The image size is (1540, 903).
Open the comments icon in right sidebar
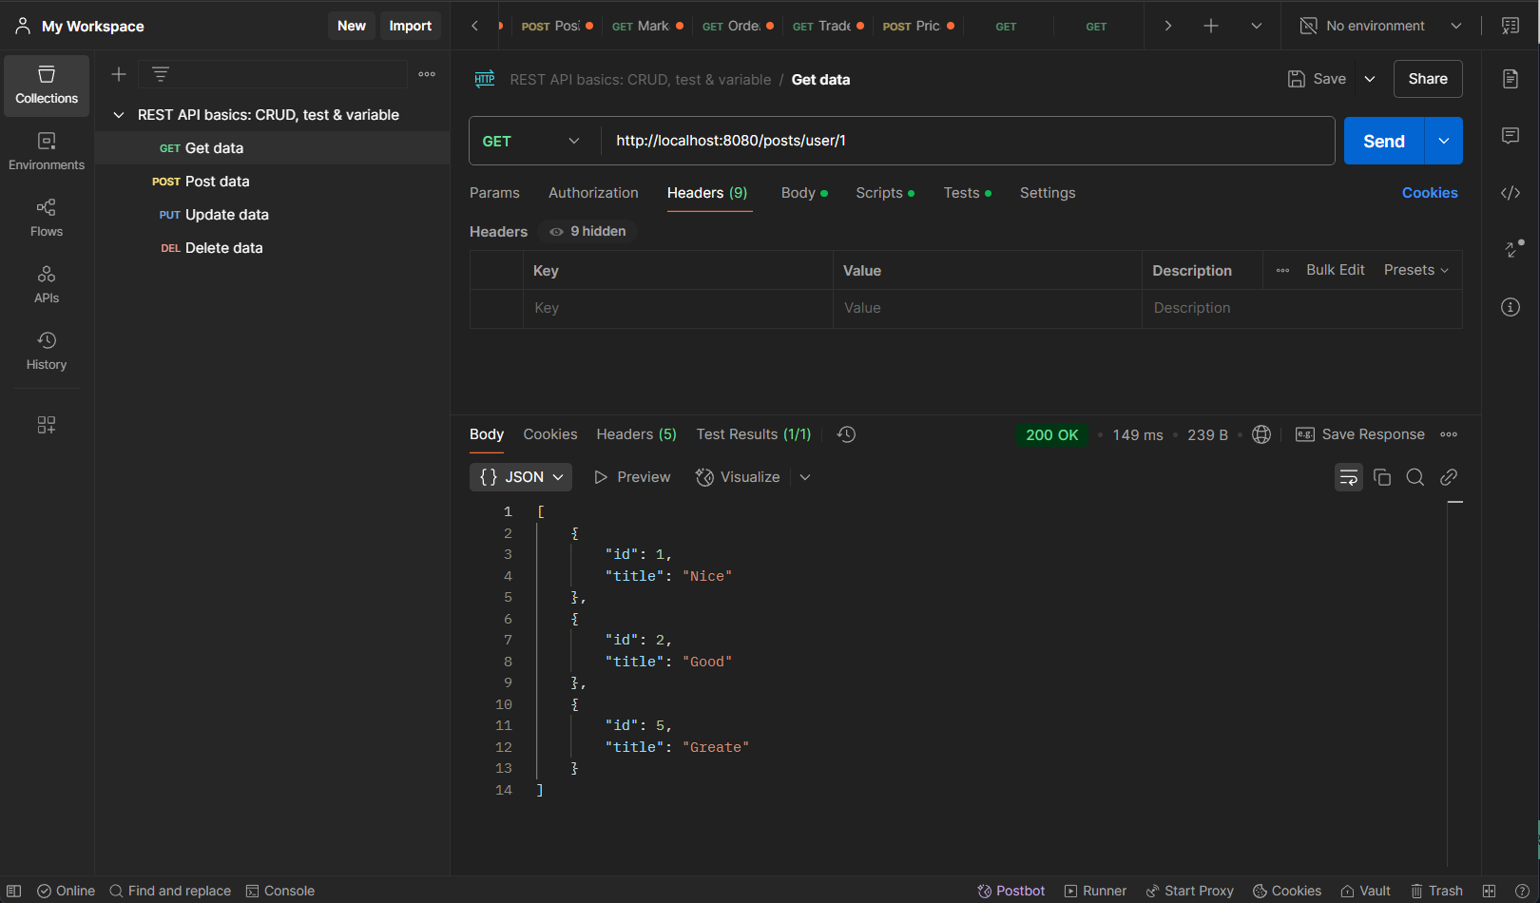1511,136
